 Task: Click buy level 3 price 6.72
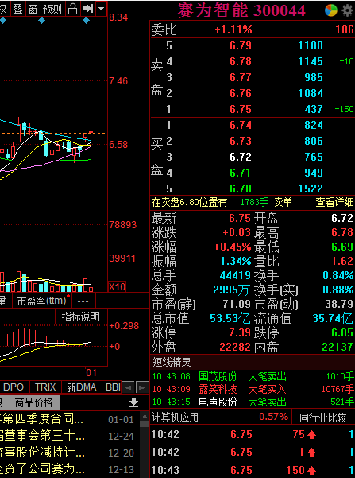[x=241, y=157]
